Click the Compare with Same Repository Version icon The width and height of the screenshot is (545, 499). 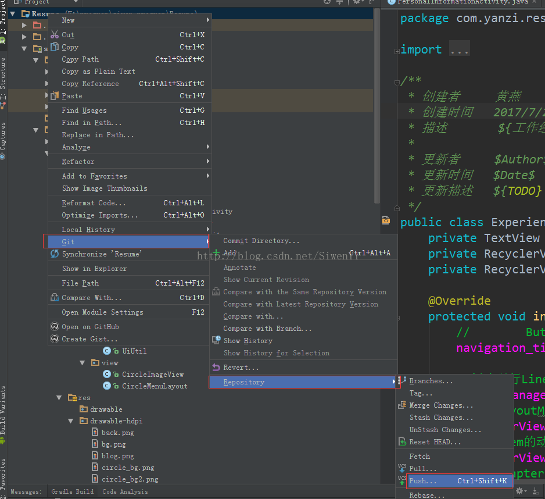[216, 291]
